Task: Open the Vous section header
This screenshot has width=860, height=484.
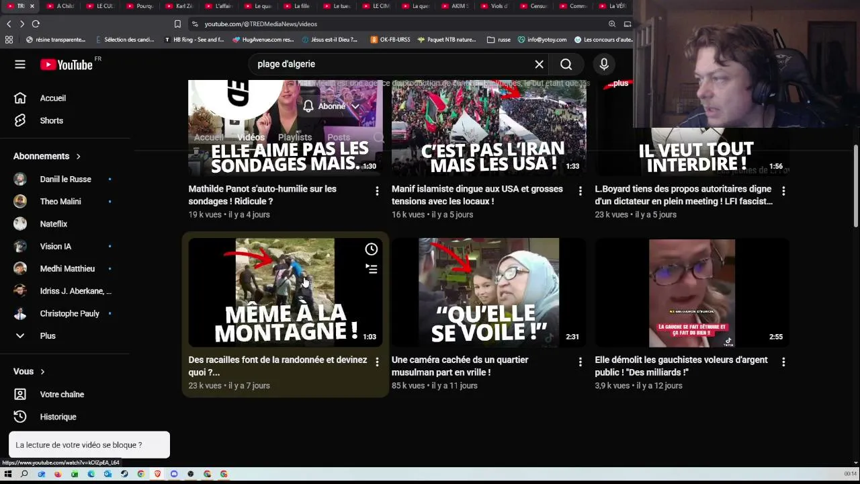Action: (29, 372)
